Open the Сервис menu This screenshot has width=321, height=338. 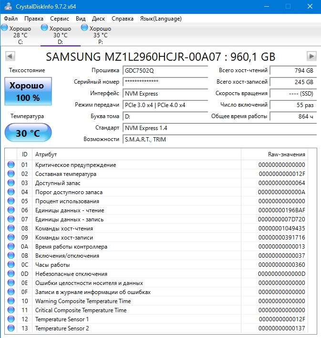60,19
